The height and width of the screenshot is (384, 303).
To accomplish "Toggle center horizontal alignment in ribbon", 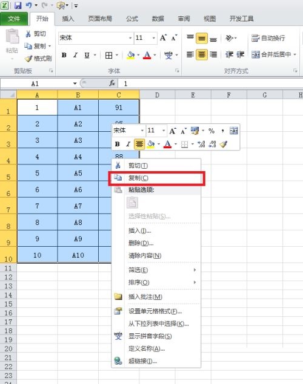I will click(x=202, y=54).
